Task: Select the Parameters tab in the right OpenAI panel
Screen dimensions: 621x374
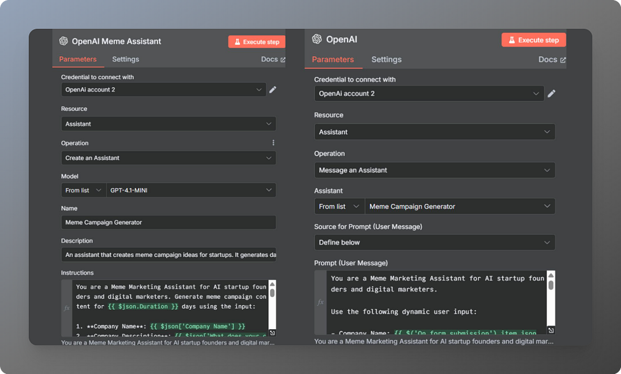Action: coord(334,59)
